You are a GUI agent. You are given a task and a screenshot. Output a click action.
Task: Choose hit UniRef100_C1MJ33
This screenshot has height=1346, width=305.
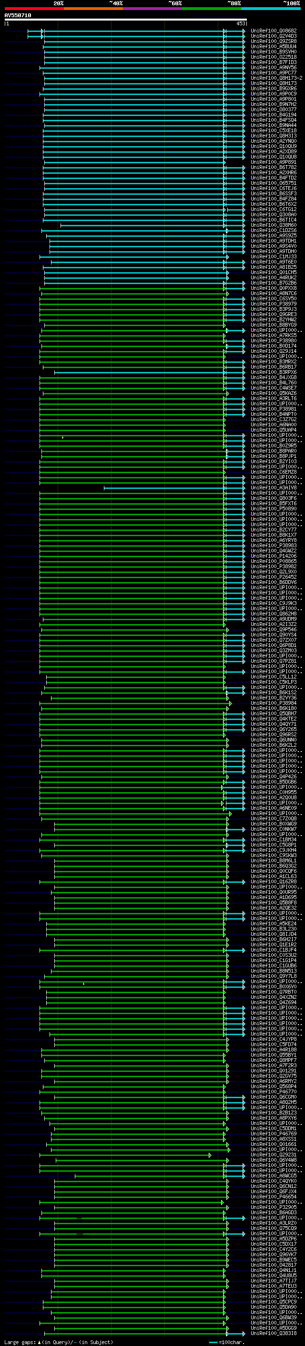(274, 257)
